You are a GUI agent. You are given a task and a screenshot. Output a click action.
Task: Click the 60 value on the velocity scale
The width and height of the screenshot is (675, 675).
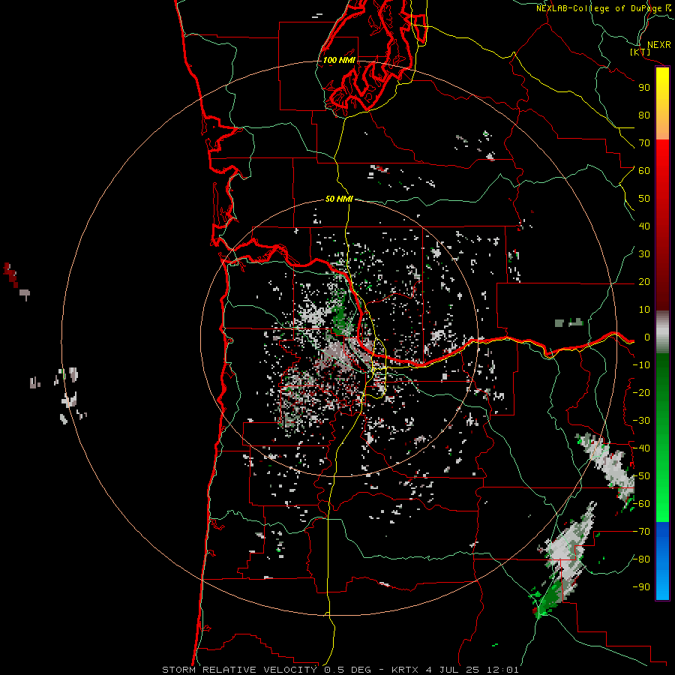[x=644, y=170]
